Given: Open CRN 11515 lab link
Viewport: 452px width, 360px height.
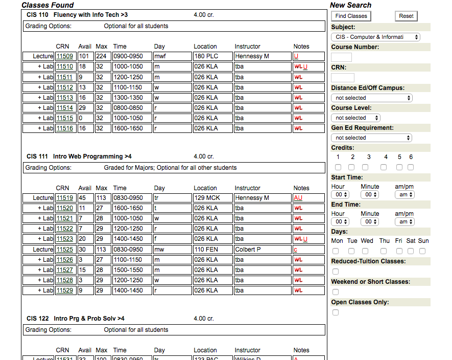Looking at the screenshot, I should 65,118.
